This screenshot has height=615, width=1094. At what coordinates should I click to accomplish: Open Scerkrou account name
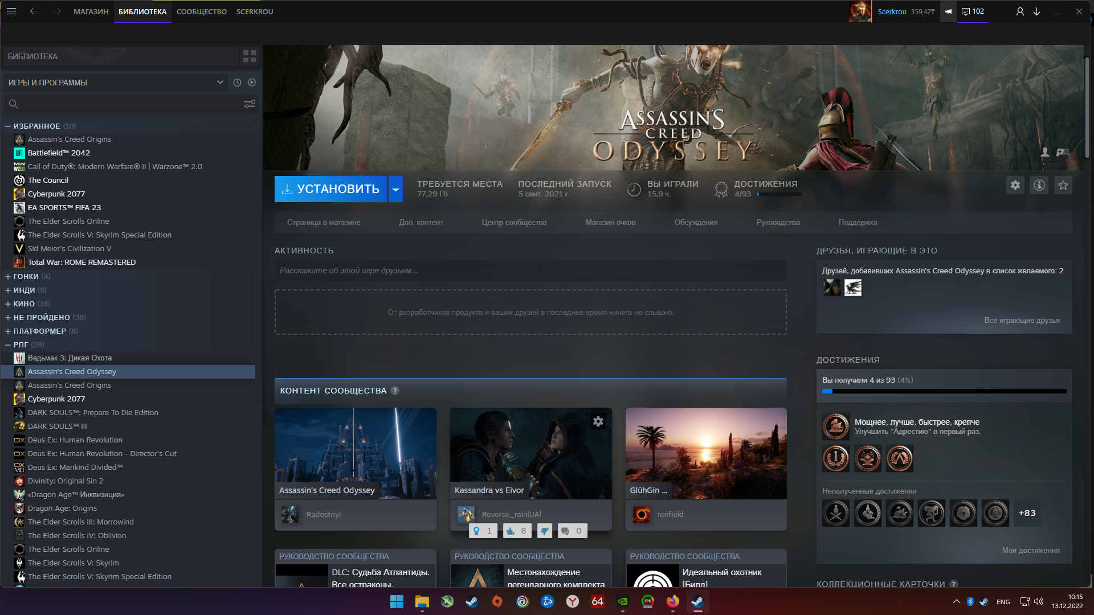click(892, 11)
